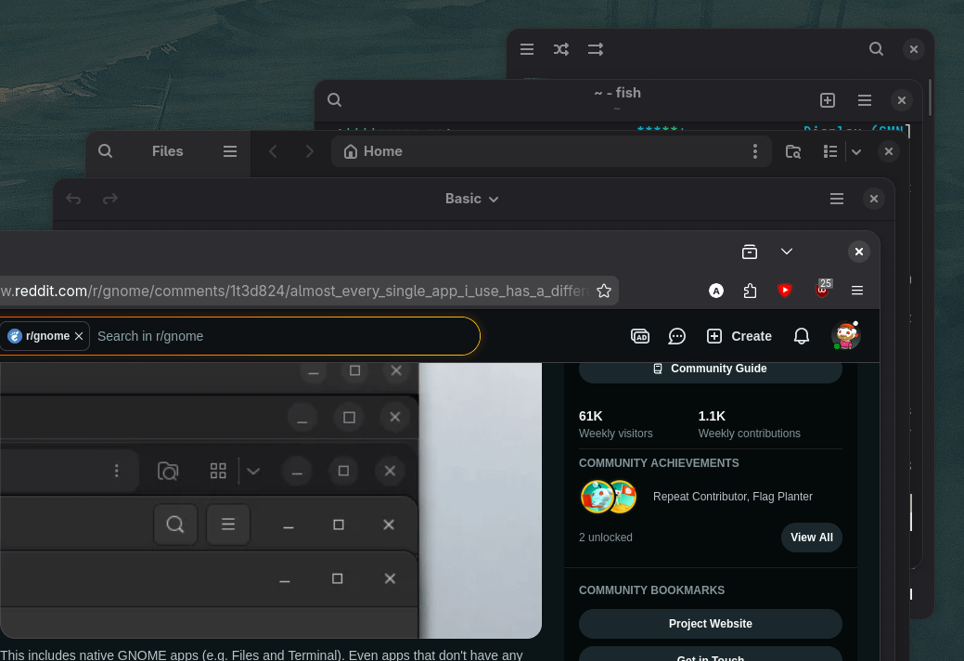Open Files path bar three-dot menu
The height and width of the screenshot is (661, 964).
(755, 151)
